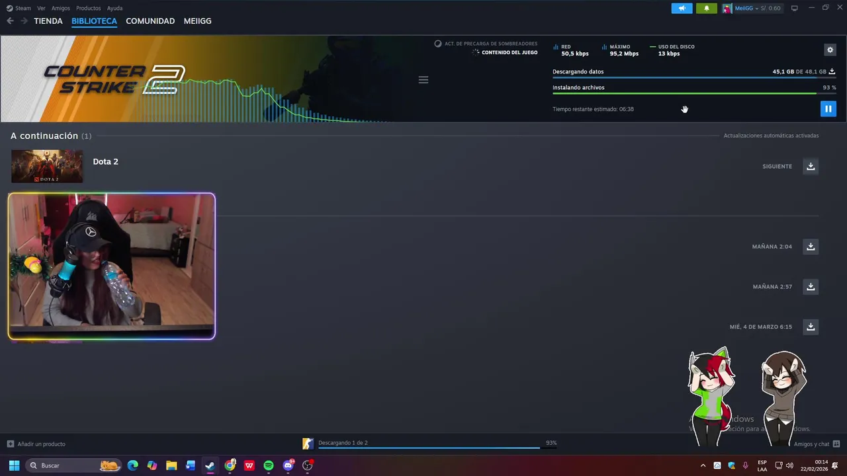
Task: Click Act. de precarga de sombreadores
Action: (491, 44)
